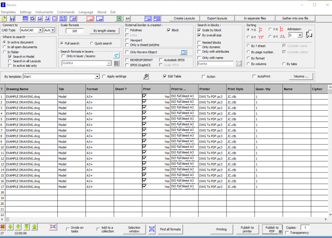Enable the Polylines checkbox
Image resolution: width=332 pixels, height=238 pixels.
(x=128, y=30)
